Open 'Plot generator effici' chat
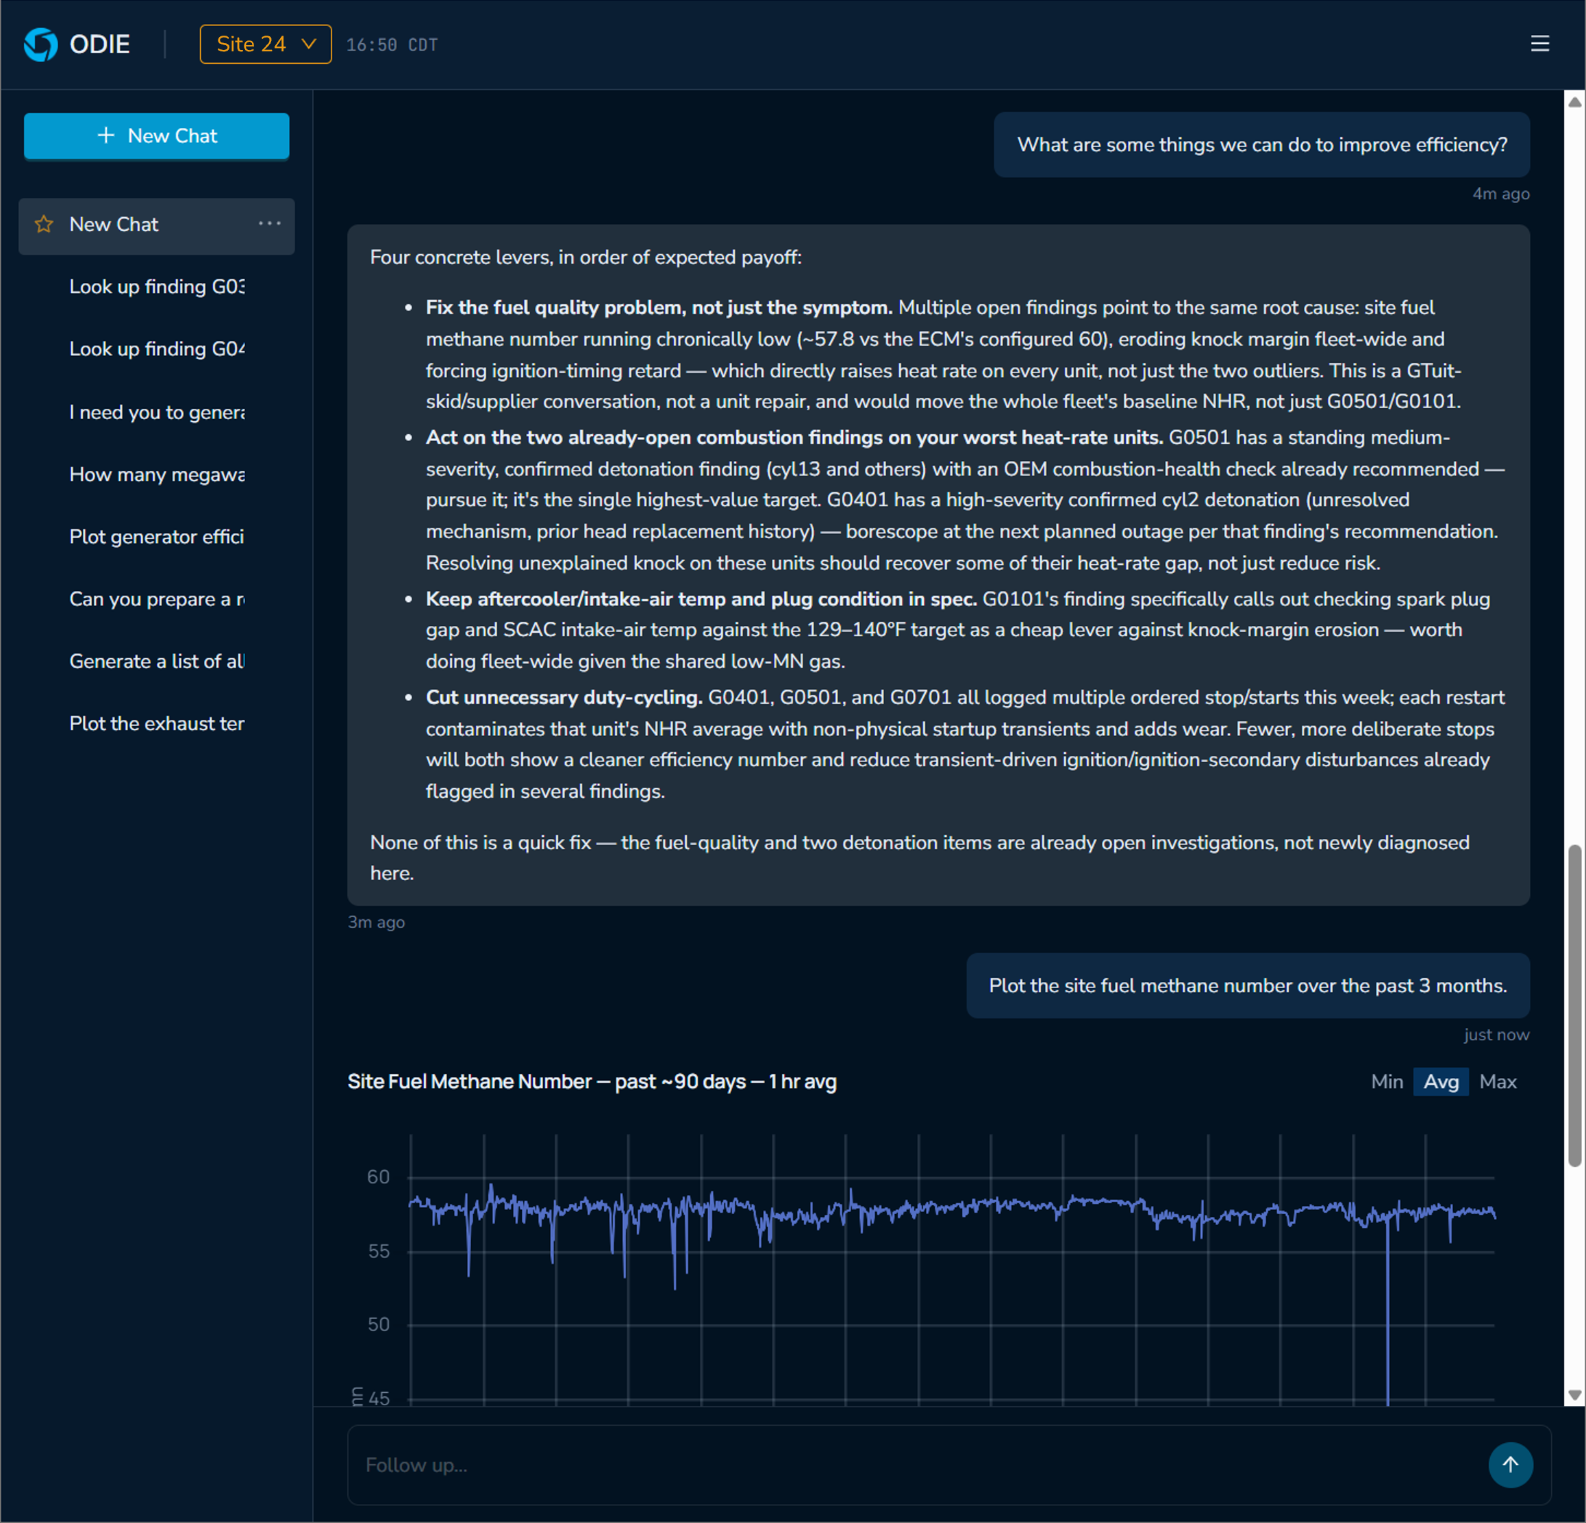Image resolution: width=1586 pixels, height=1523 pixels. 157,536
